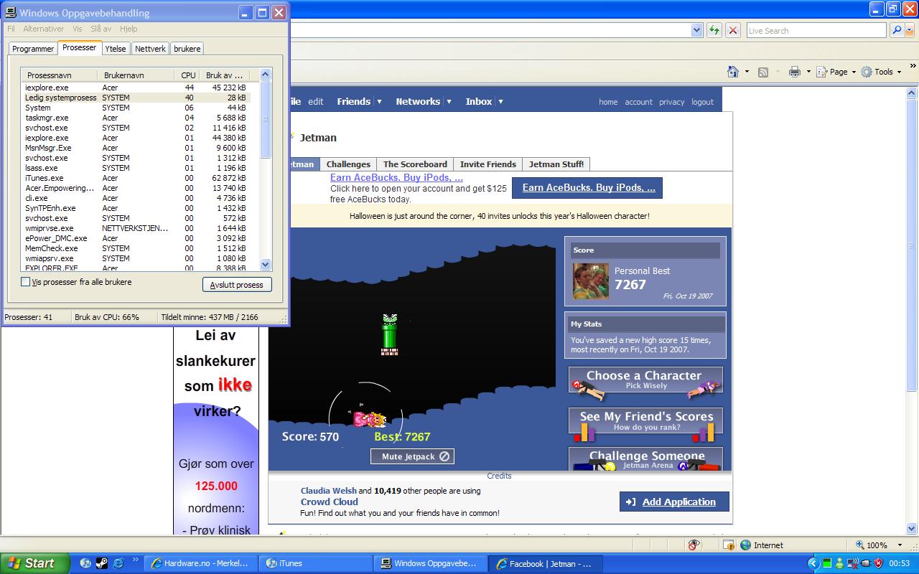Viewport: 919px width, 574px height.
Task: Click the Live Search input field
Action: 816,30
